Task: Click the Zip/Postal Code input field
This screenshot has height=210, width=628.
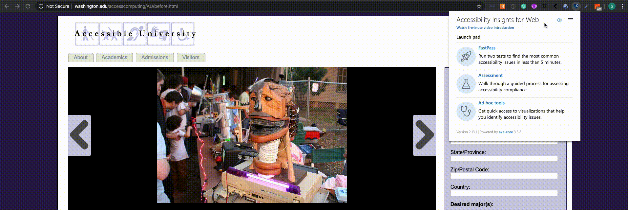Action: (504, 176)
